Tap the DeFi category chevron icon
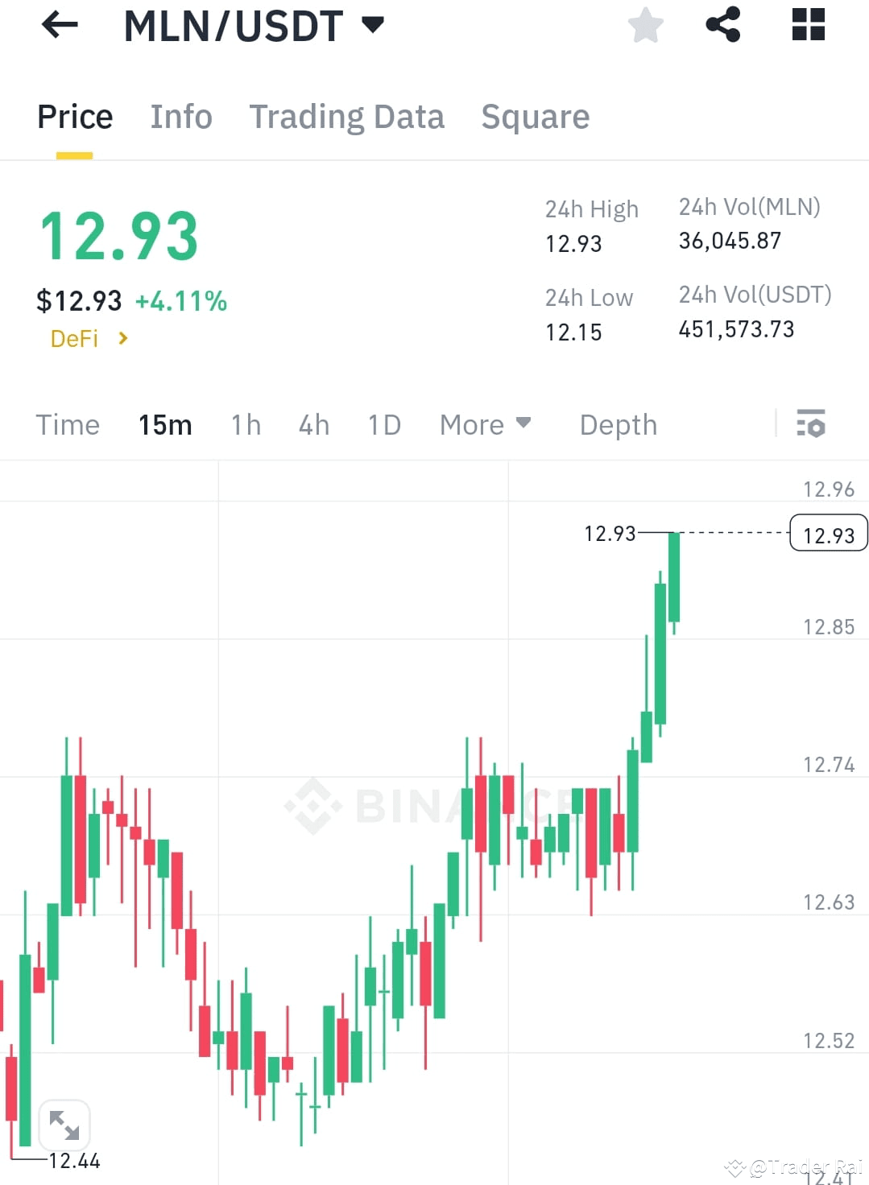This screenshot has width=869, height=1185. [x=122, y=338]
